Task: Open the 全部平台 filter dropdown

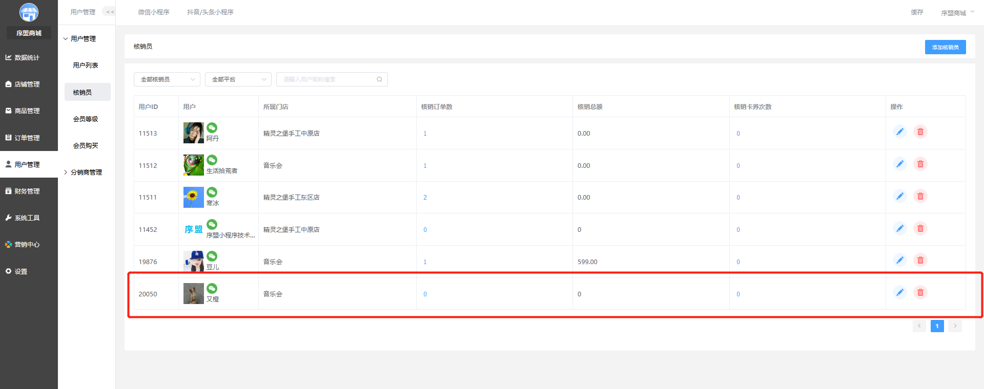Action: 238,79
